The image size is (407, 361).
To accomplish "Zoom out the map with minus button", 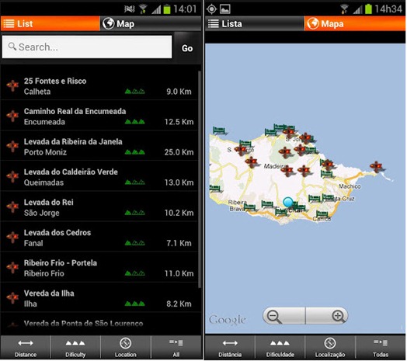I will coord(284,316).
